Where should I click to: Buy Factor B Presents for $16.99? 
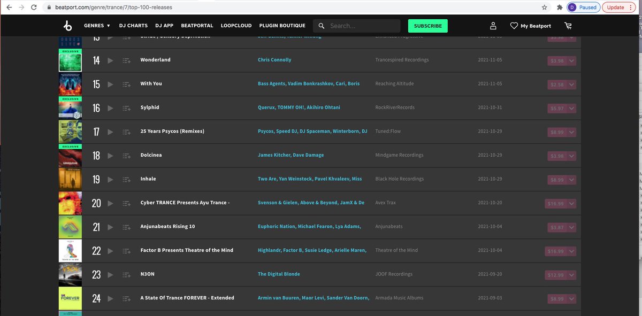[x=557, y=251]
